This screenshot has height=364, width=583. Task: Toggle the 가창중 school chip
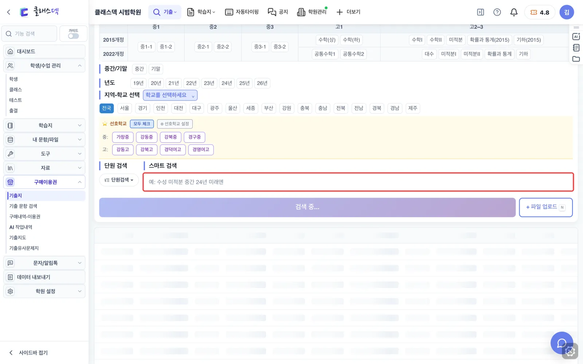coord(123,137)
